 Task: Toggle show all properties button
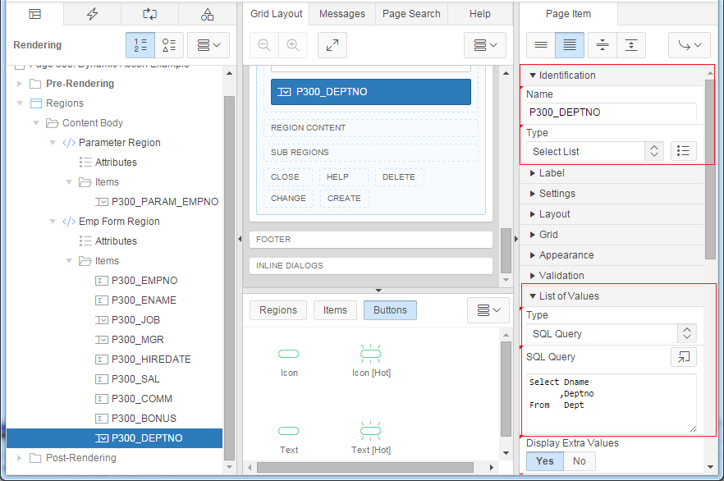570,45
